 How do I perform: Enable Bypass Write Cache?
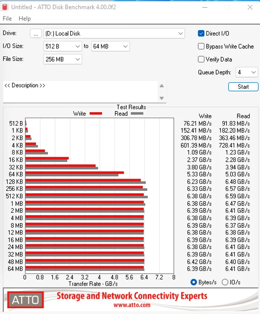pyautogui.click(x=201, y=46)
